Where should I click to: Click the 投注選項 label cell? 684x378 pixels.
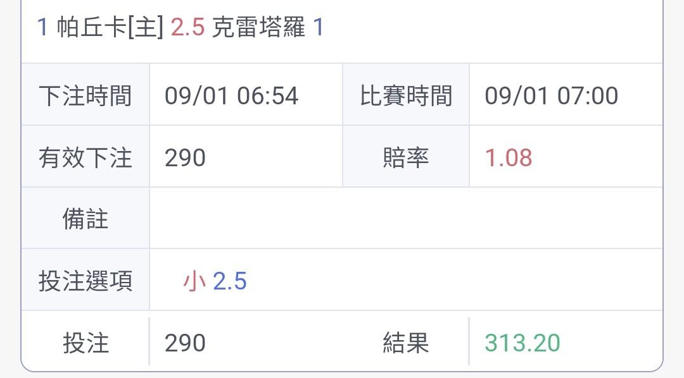pos(85,281)
